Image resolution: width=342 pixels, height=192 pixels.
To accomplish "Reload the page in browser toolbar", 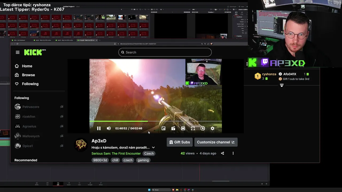I will [17, 44].
